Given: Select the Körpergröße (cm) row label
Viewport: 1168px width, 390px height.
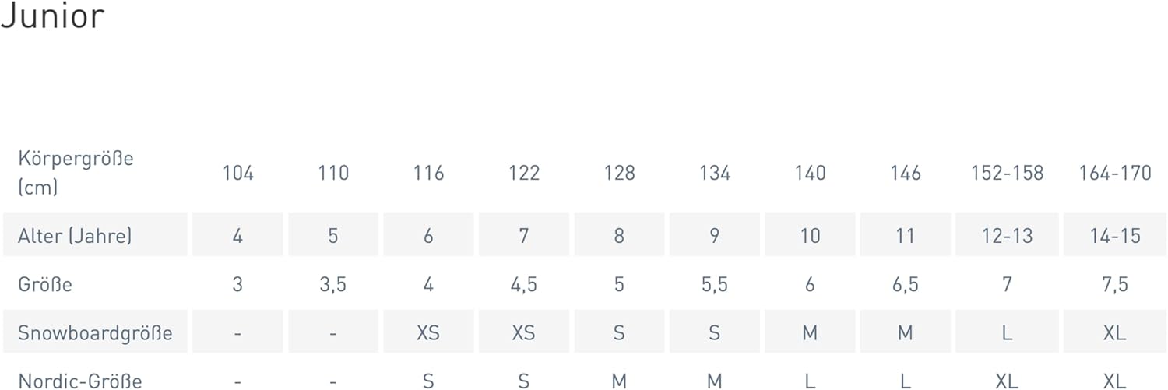Looking at the screenshot, I should (76, 172).
